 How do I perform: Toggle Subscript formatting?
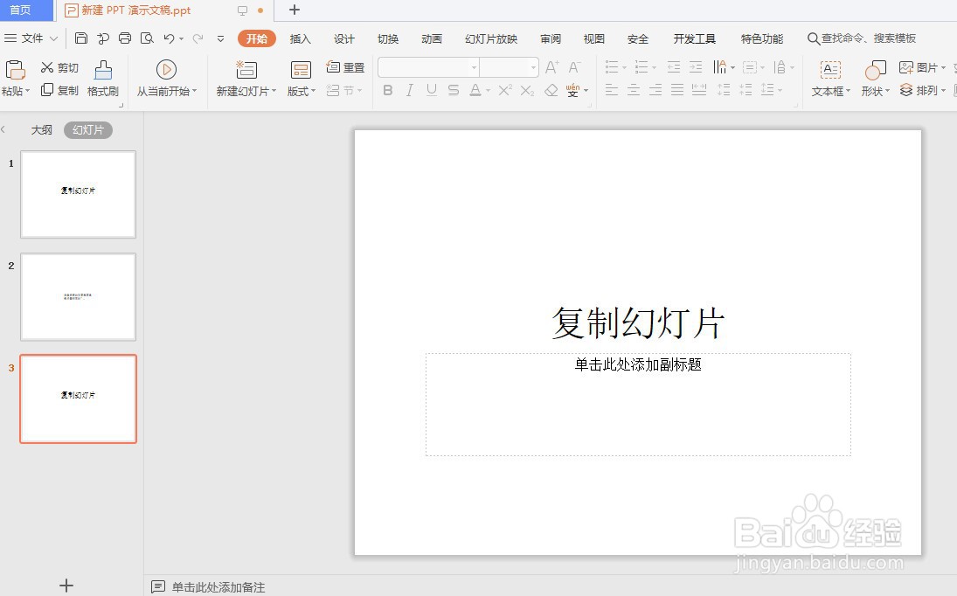(527, 90)
